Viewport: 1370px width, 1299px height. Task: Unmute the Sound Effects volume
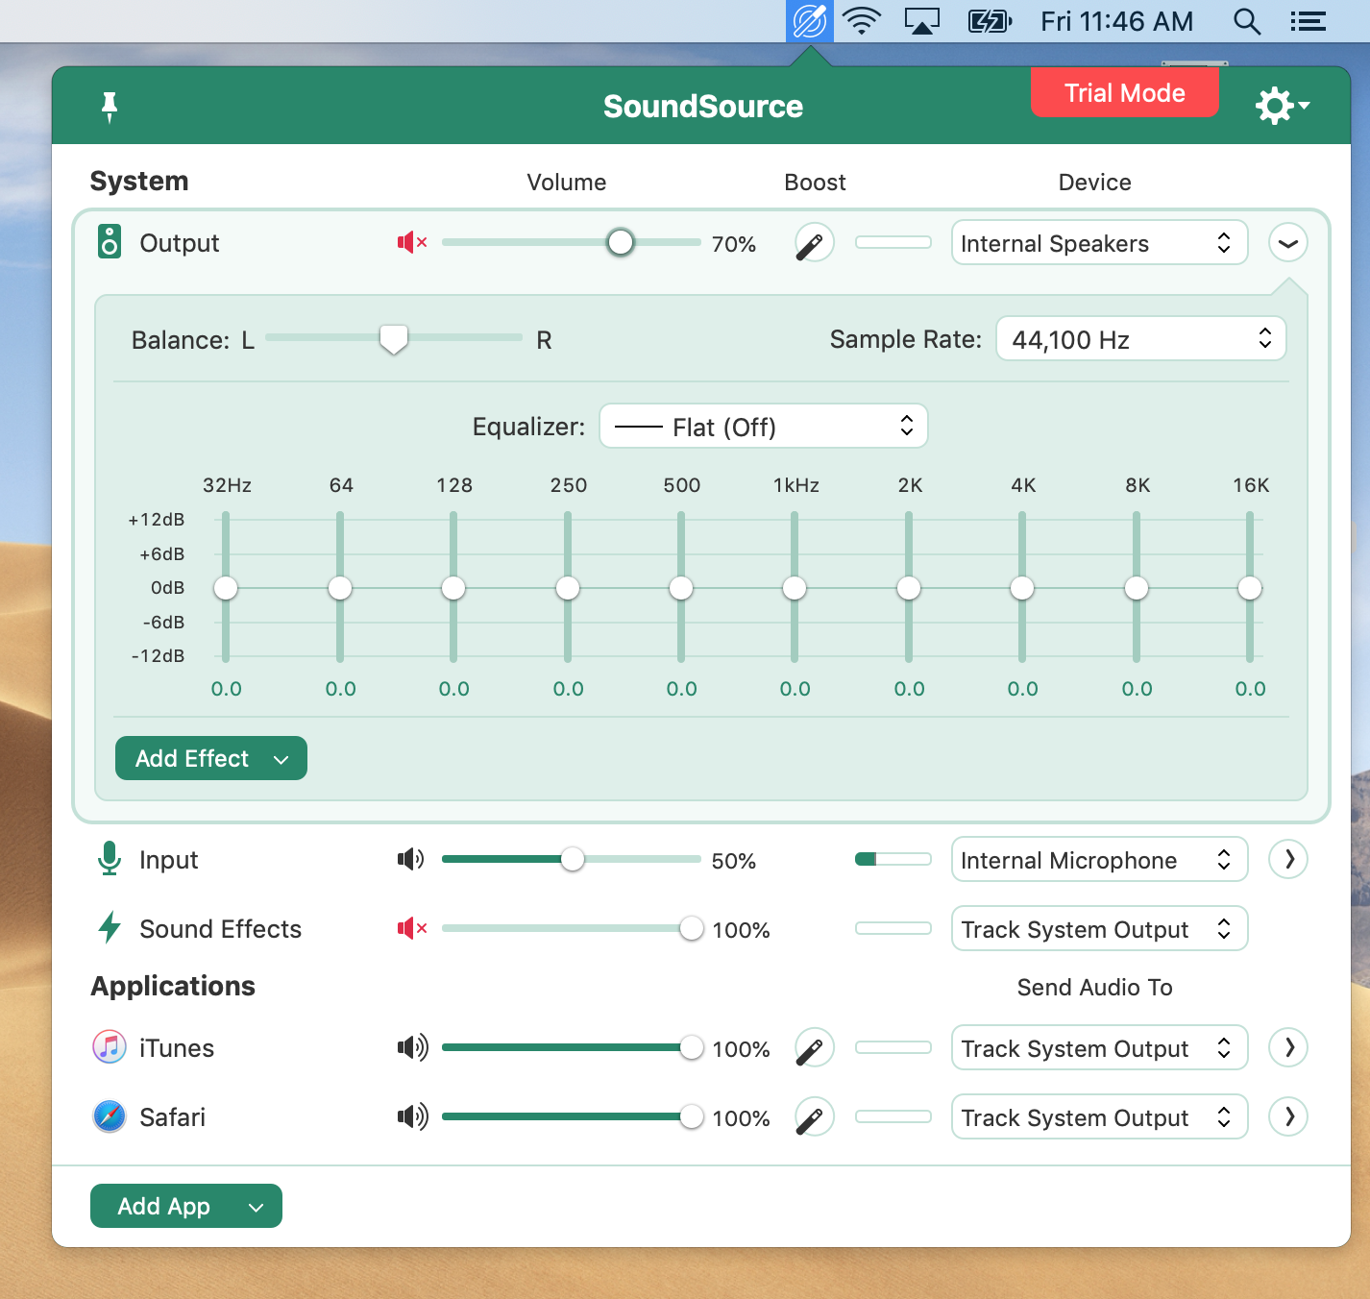click(412, 928)
